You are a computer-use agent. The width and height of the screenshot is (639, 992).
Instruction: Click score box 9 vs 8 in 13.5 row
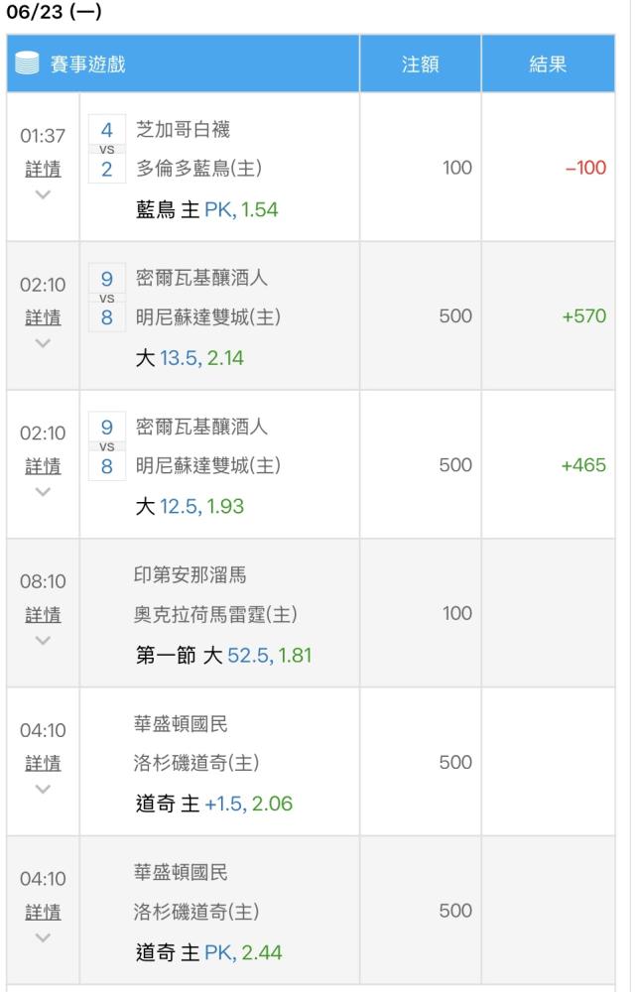tap(107, 298)
